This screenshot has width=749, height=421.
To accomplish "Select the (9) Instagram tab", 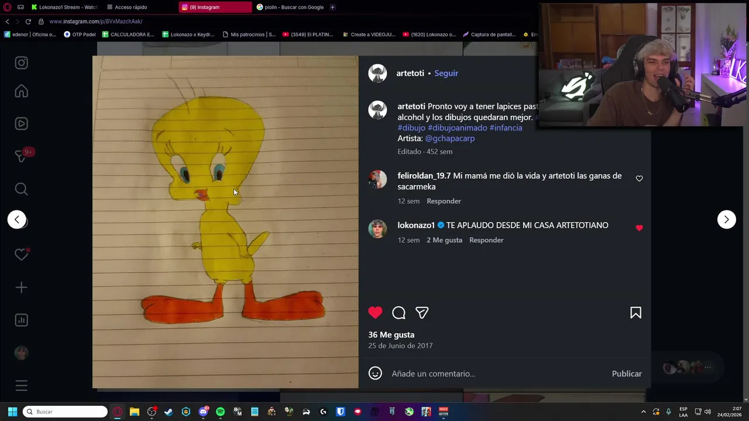I will tap(215, 7).
